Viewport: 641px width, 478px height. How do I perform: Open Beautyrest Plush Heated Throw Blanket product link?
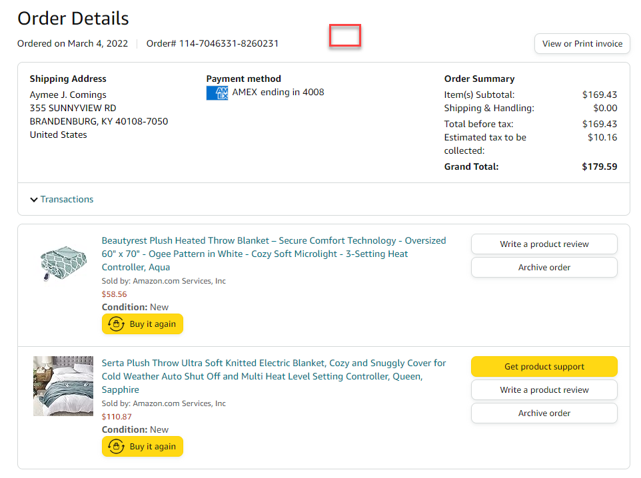coord(274,254)
